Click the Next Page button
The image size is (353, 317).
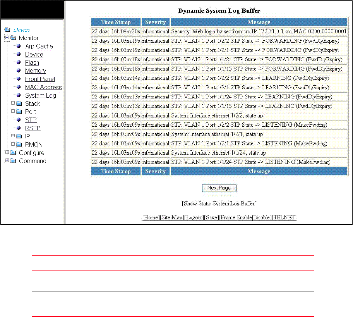(x=219, y=188)
